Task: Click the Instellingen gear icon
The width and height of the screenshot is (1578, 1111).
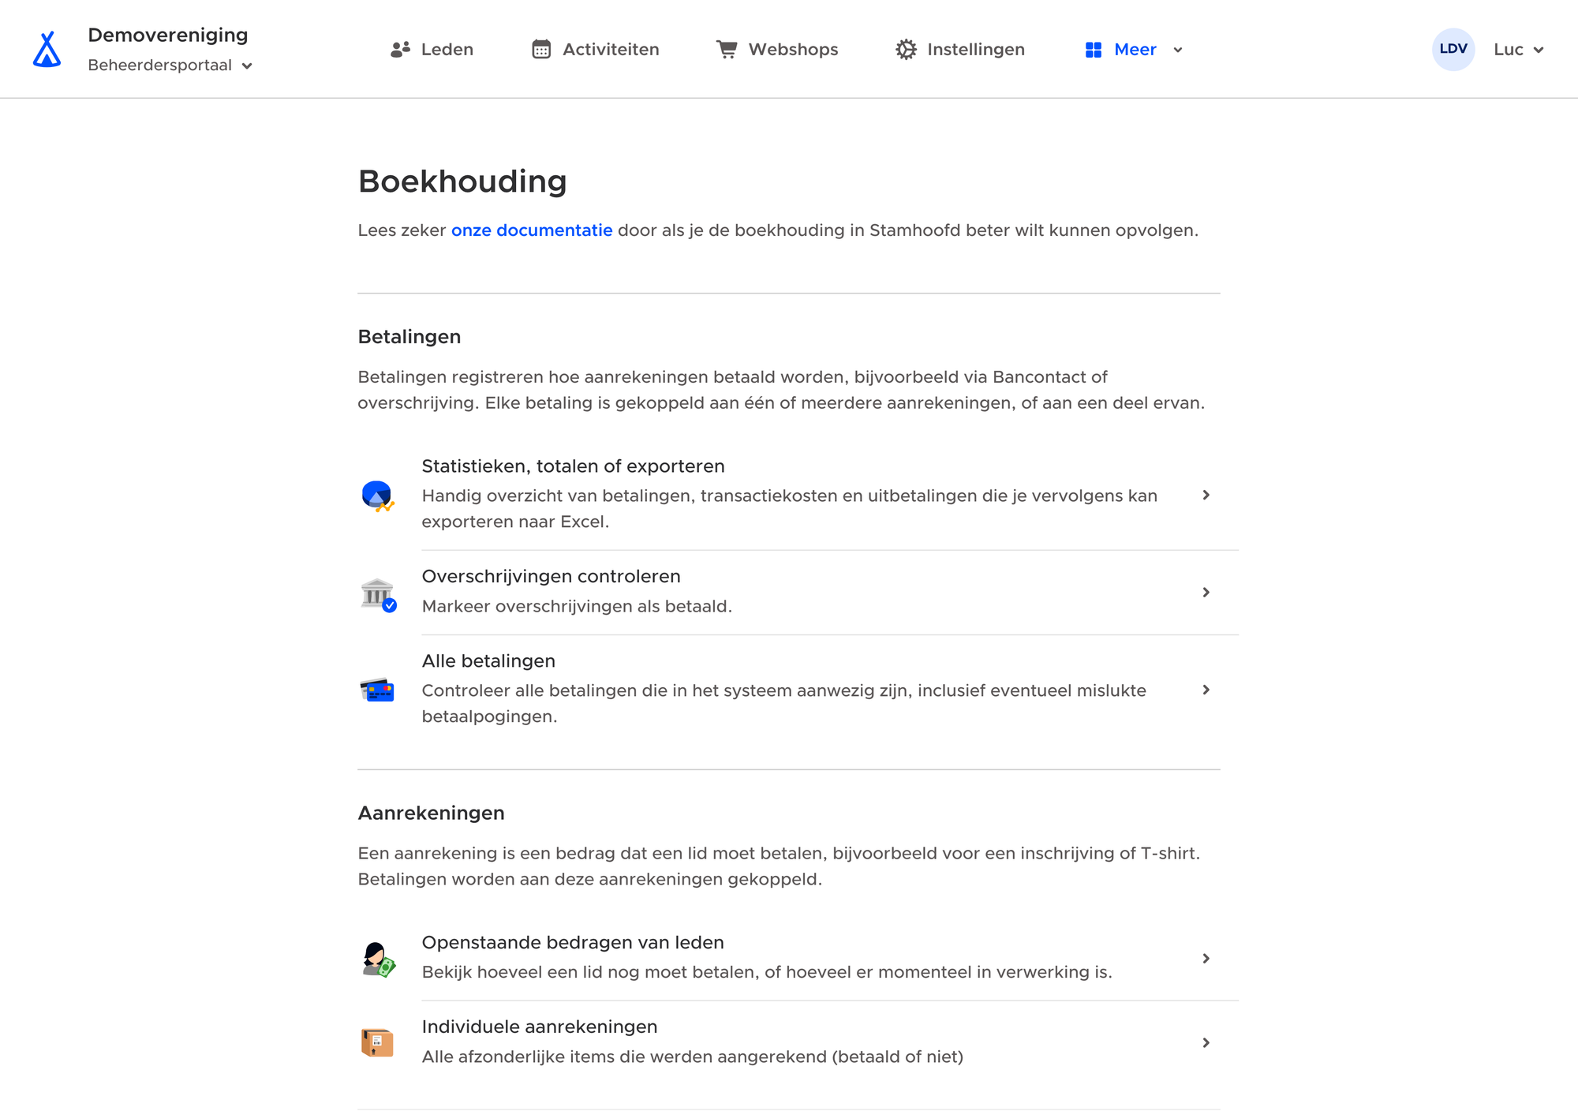Action: [x=906, y=49]
